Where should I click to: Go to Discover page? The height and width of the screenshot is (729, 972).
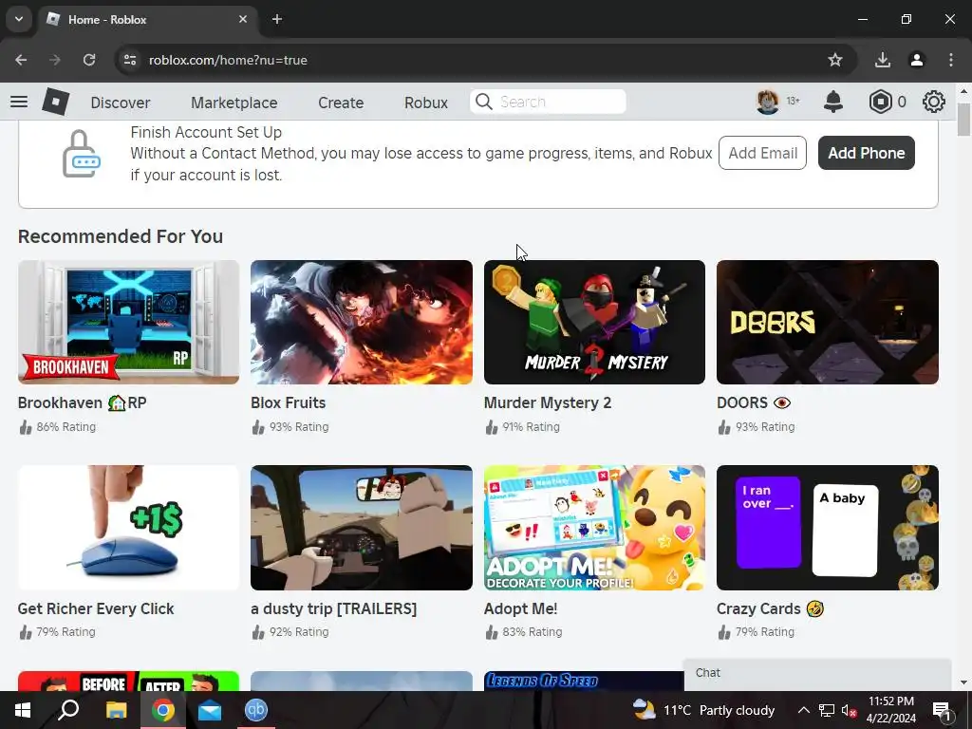(x=121, y=103)
